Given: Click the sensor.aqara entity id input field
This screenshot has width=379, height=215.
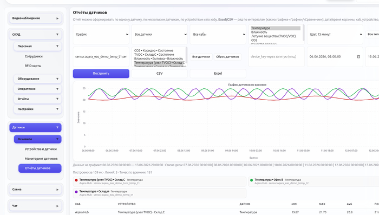Looking at the screenshot, I should pyautogui.click(x=101, y=56).
